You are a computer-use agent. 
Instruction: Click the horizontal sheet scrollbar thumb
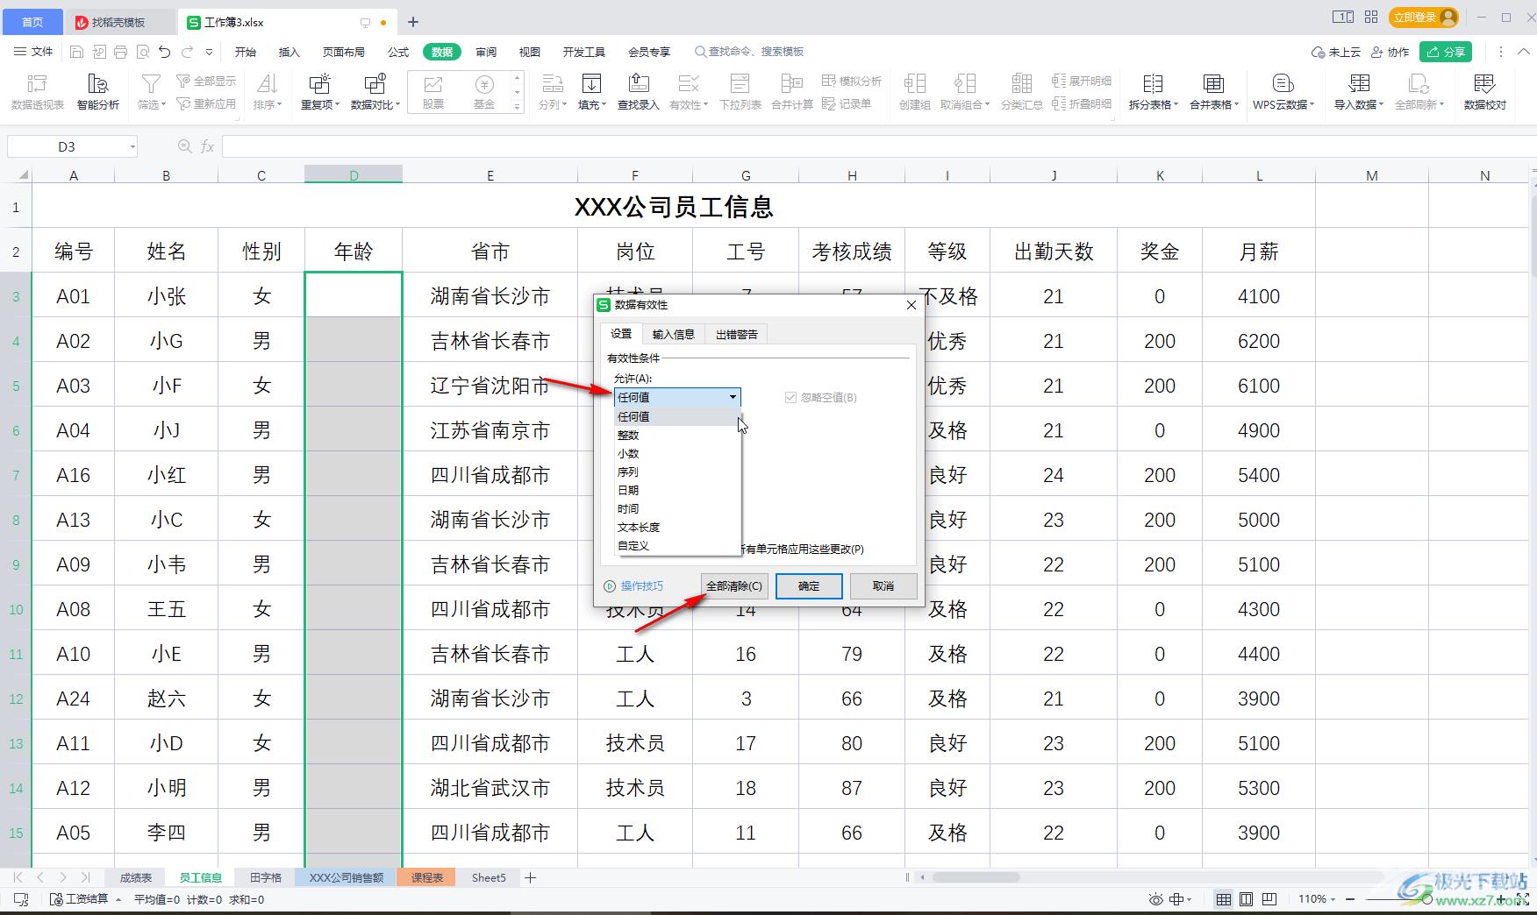click(976, 877)
